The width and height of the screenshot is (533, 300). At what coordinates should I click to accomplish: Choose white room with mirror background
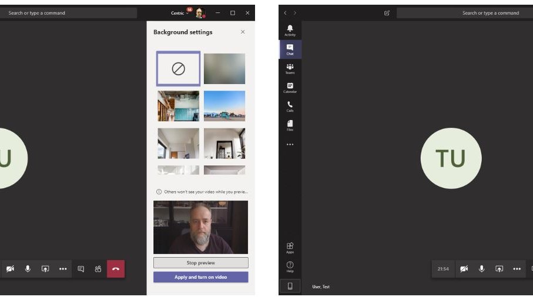coord(224,144)
